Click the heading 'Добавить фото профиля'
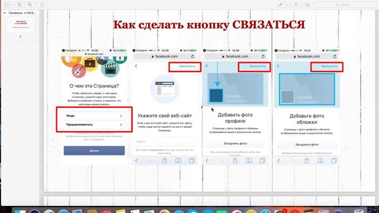This screenshot has width=379, height=213. (x=235, y=118)
